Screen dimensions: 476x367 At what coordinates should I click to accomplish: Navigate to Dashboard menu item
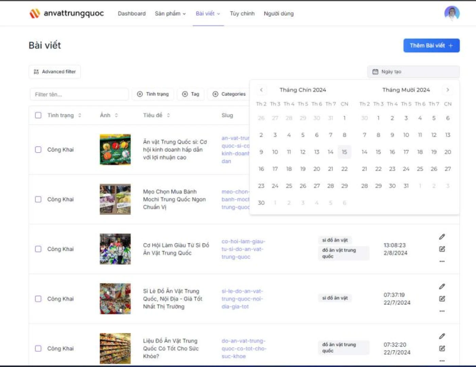click(132, 14)
